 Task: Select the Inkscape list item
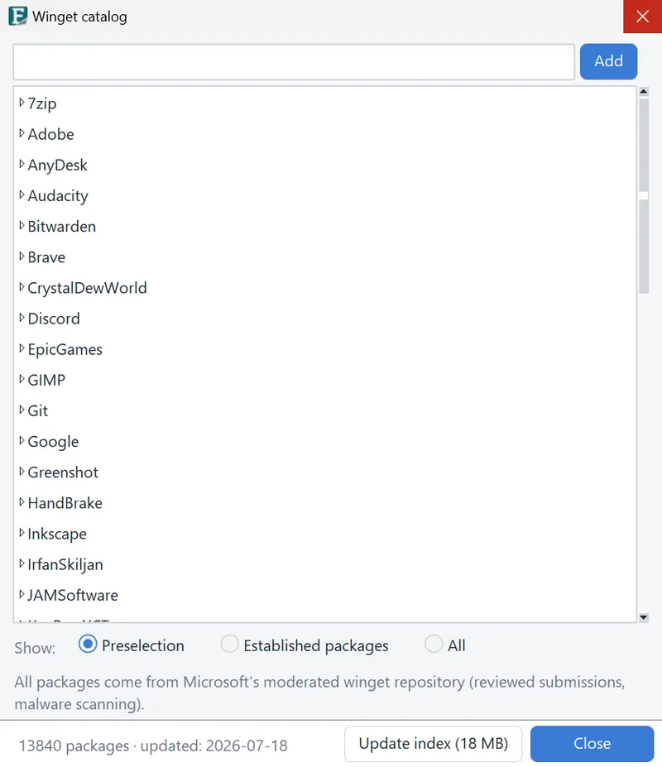[x=57, y=534]
